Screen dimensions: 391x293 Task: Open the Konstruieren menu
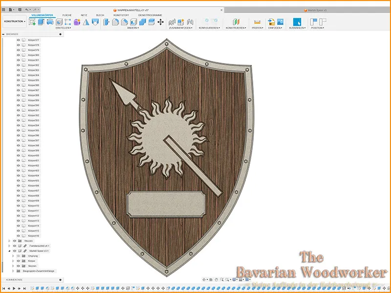click(x=236, y=28)
